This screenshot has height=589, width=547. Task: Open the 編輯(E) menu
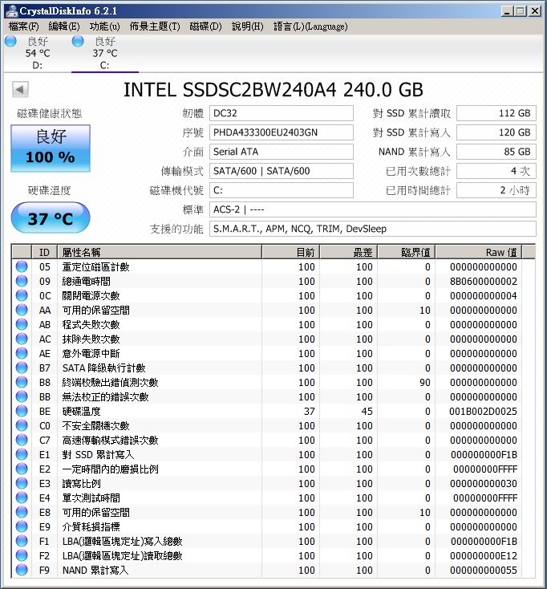[x=64, y=26]
